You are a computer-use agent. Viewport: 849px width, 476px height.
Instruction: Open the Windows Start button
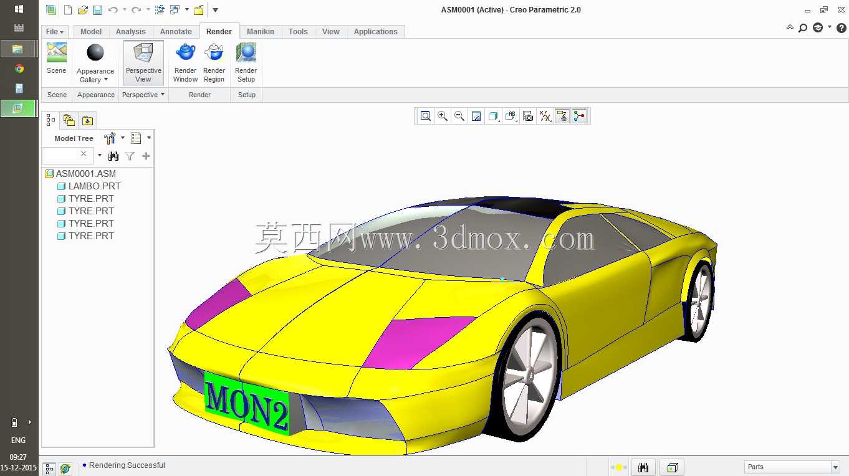point(19,9)
